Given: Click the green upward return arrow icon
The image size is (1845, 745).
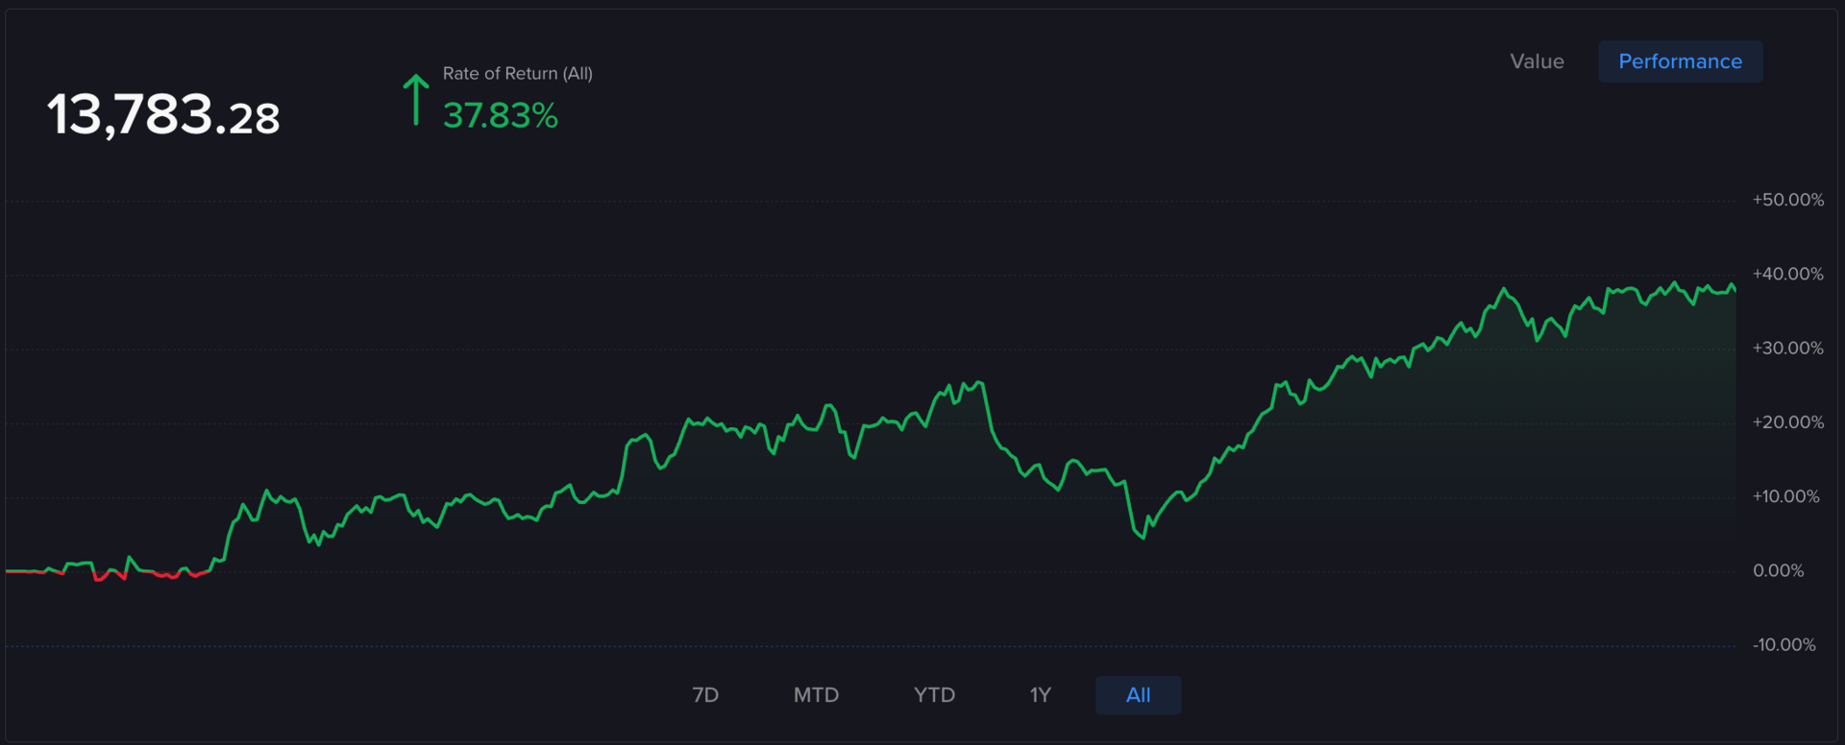Looking at the screenshot, I should (415, 100).
